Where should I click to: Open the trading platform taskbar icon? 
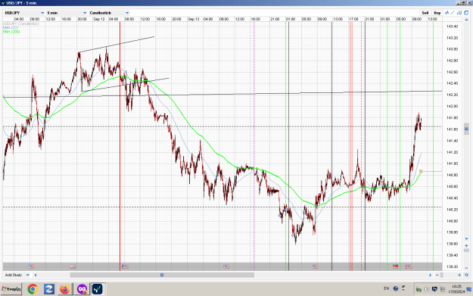(98, 289)
